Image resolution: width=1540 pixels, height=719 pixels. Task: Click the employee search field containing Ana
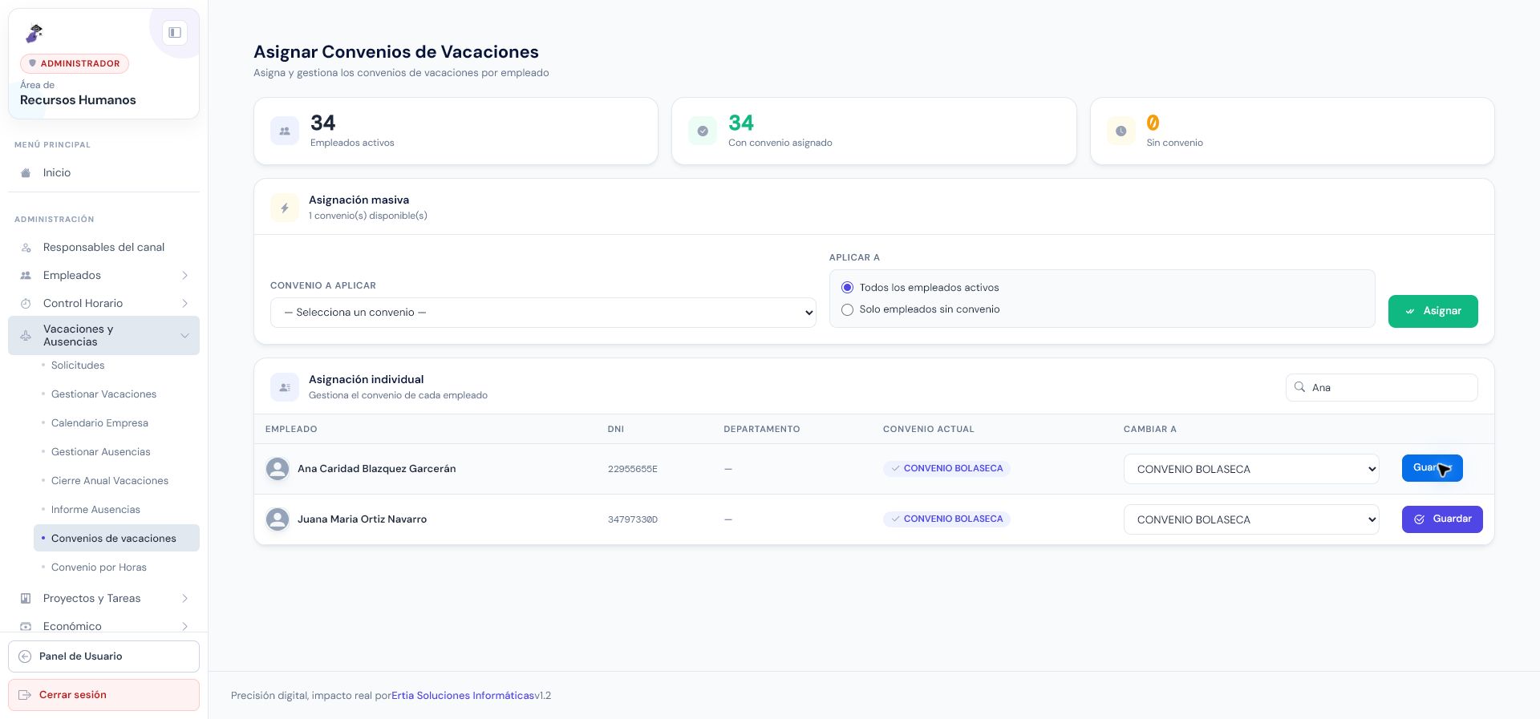coord(1381,388)
